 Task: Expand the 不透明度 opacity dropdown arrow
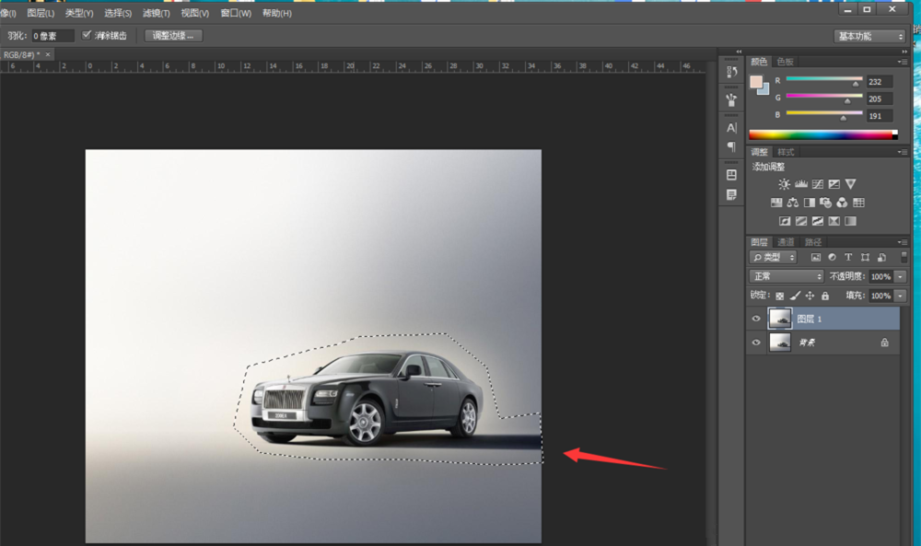tap(900, 276)
